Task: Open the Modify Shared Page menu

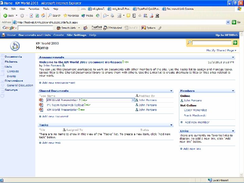Action: coord(221,50)
